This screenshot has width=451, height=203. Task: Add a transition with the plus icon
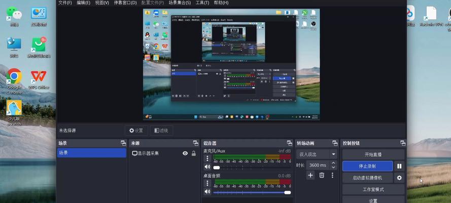pyautogui.click(x=310, y=175)
